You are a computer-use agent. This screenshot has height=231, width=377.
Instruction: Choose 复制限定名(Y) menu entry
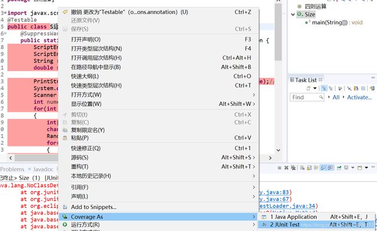(159, 130)
